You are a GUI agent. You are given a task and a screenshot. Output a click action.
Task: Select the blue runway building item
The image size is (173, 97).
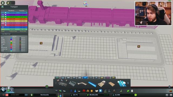pyautogui.click(x=92, y=84)
